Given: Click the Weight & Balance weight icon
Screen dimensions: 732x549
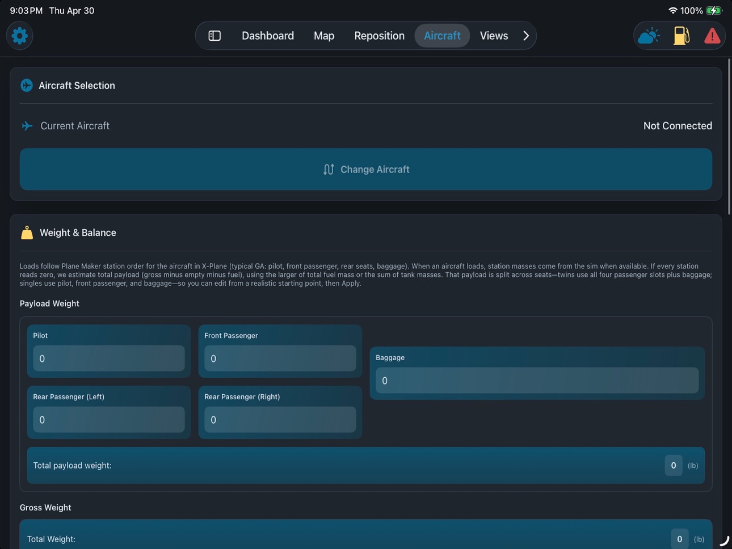Looking at the screenshot, I should pos(27,233).
